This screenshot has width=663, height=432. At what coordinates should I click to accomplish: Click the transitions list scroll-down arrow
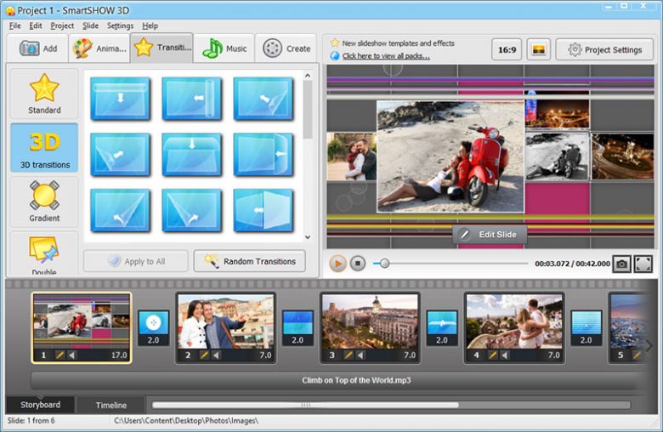(308, 237)
